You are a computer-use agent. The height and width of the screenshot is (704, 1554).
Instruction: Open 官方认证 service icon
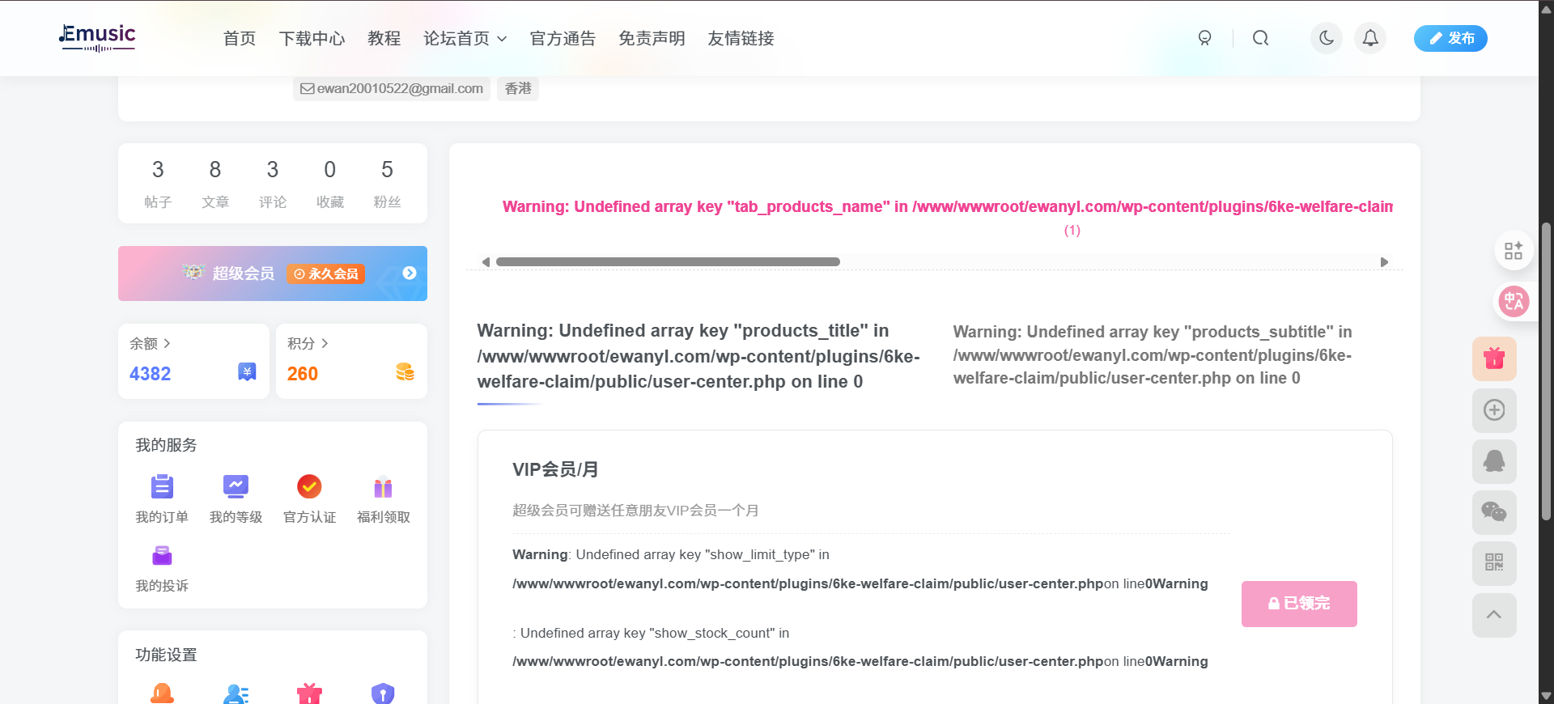(309, 498)
